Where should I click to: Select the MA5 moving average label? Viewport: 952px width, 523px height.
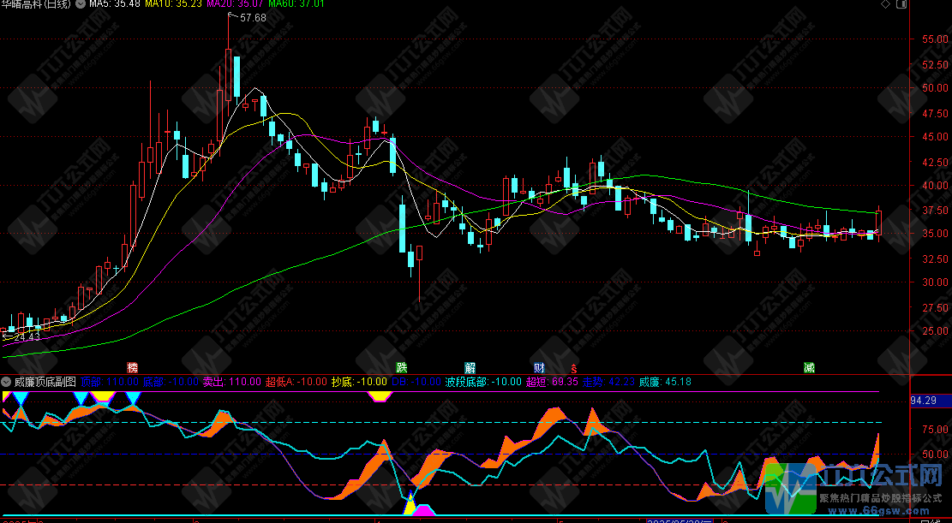point(115,5)
